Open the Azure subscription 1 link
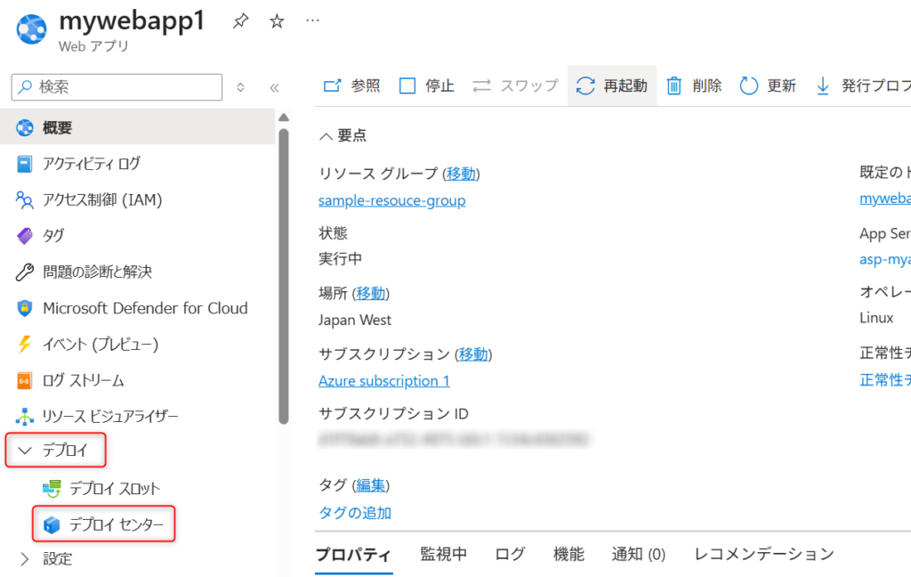The height and width of the screenshot is (577, 911). 384,381
